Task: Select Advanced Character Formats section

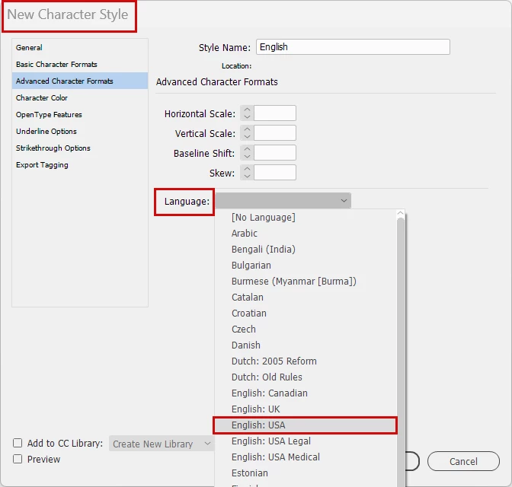Action: [80, 81]
